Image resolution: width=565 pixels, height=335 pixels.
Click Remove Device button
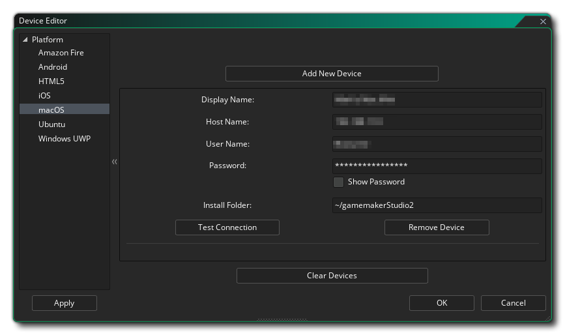tap(436, 227)
